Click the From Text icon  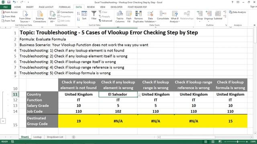click(8, 21)
